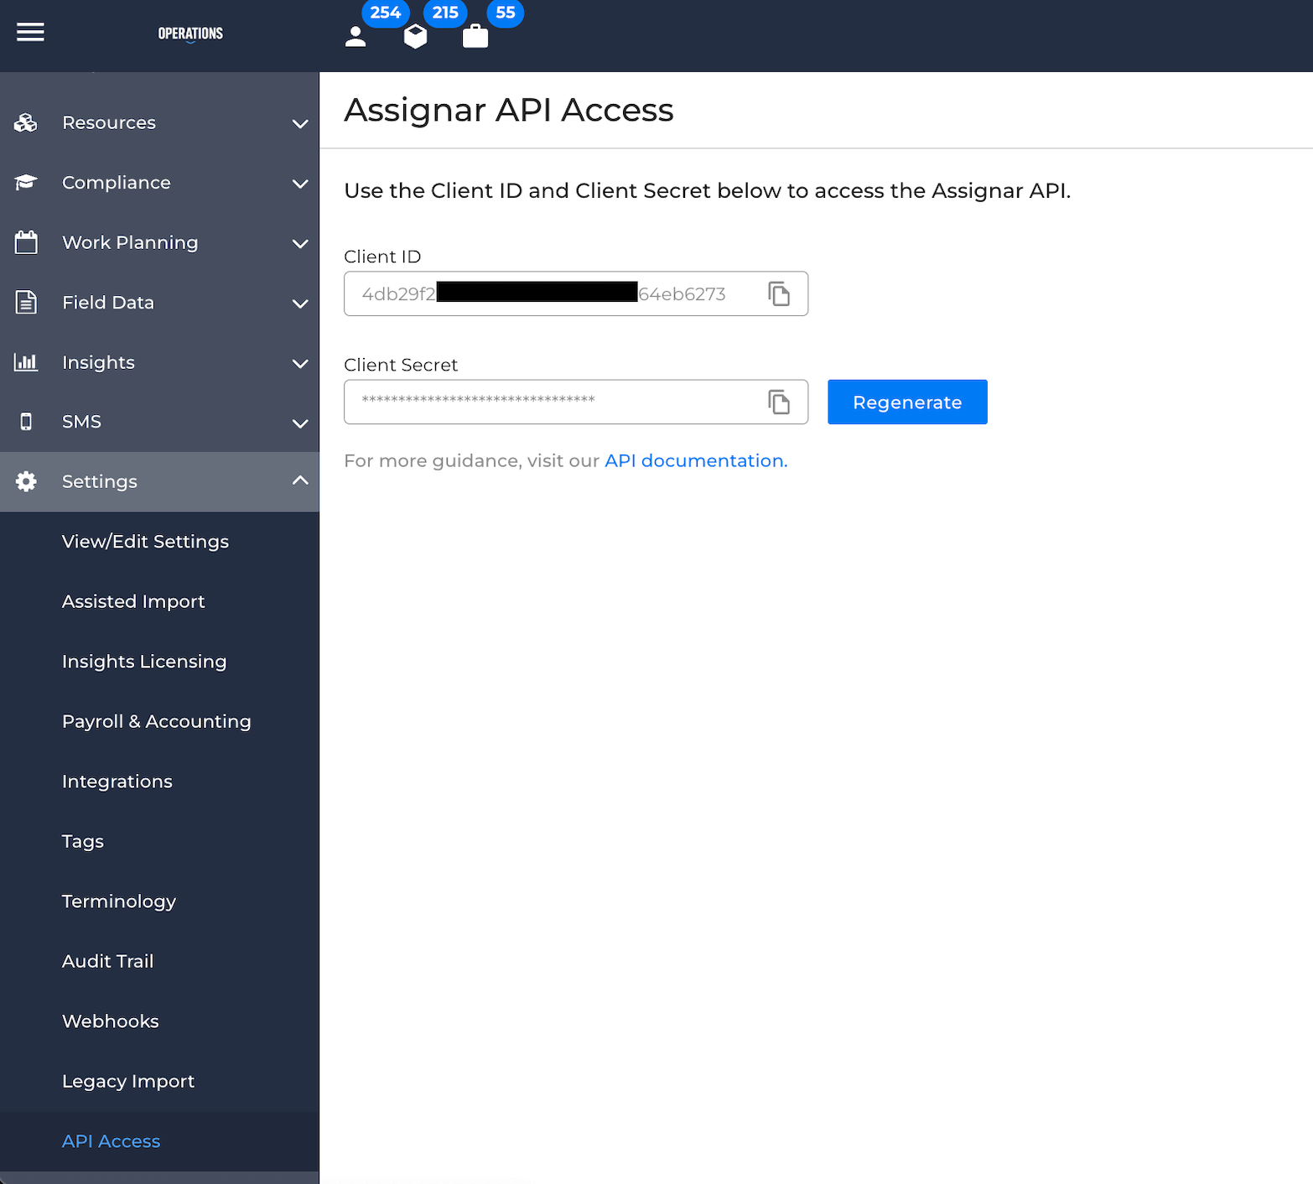Screen dimensions: 1313x1184
Task: Click the Client Secret label text
Action: coord(401,365)
